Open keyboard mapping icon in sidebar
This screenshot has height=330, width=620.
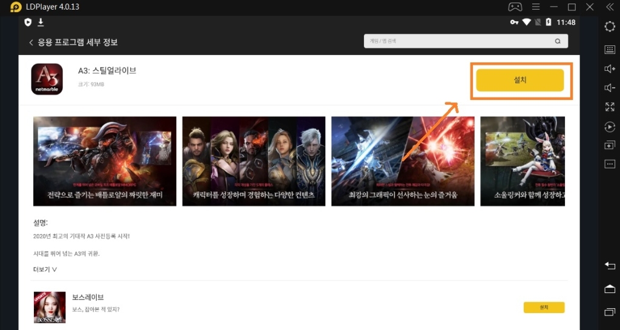click(610, 50)
